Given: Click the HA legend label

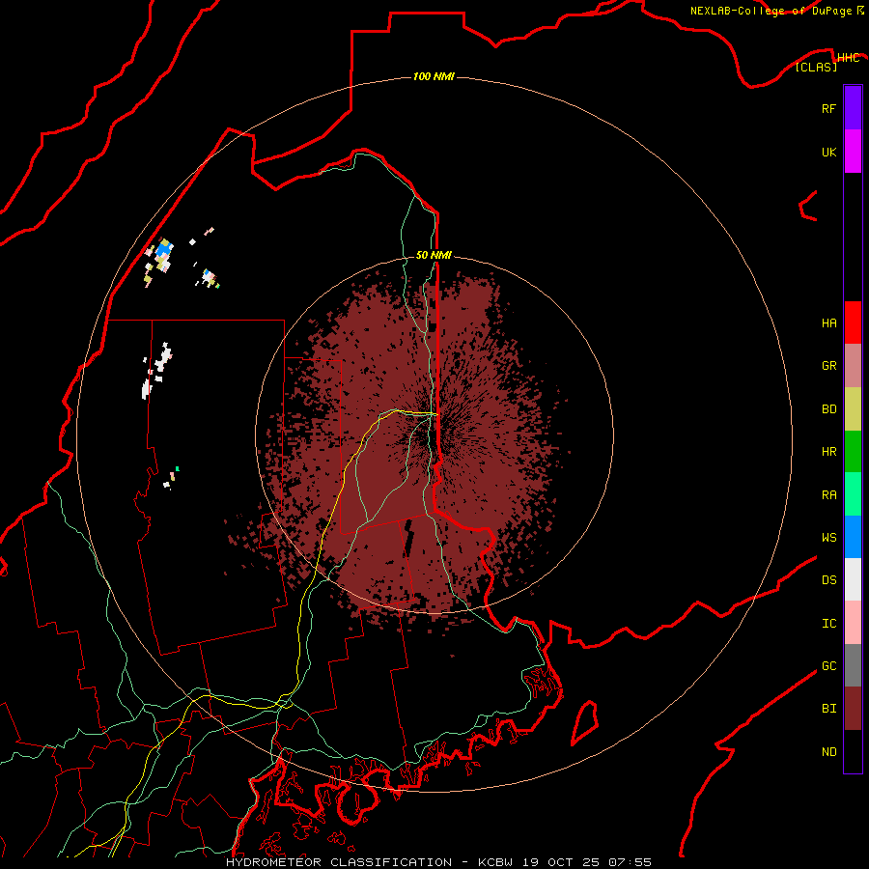Looking at the screenshot, I should pos(828,322).
